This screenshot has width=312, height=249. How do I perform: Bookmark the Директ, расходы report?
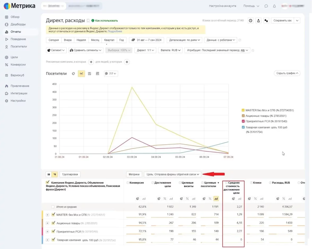(x=88, y=21)
